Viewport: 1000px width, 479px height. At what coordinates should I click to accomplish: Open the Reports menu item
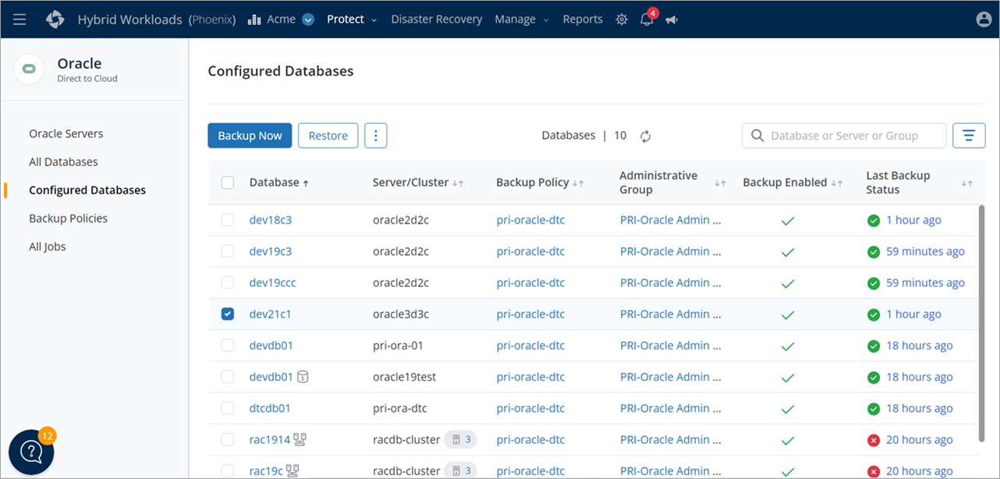tap(583, 20)
